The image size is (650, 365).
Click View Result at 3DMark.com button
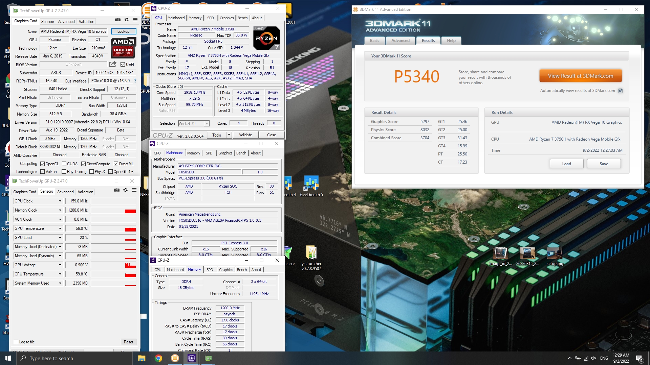tap(581, 76)
